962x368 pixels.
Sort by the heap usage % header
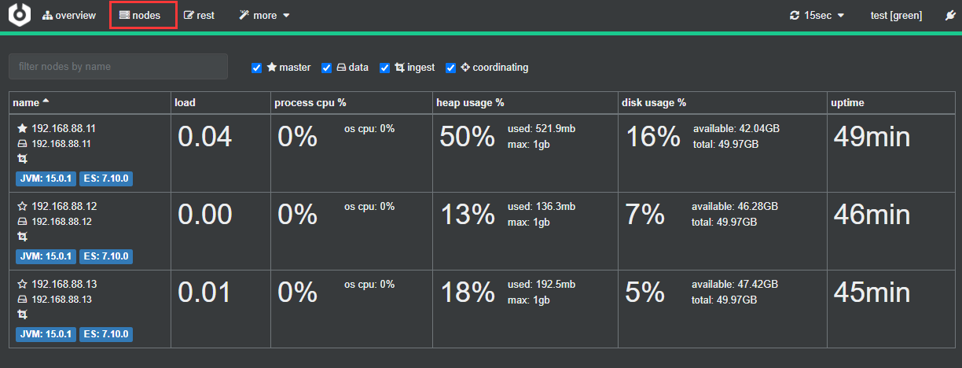(x=470, y=103)
